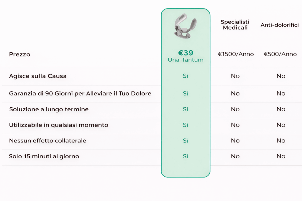Click the Prezzo row label

[19, 54]
